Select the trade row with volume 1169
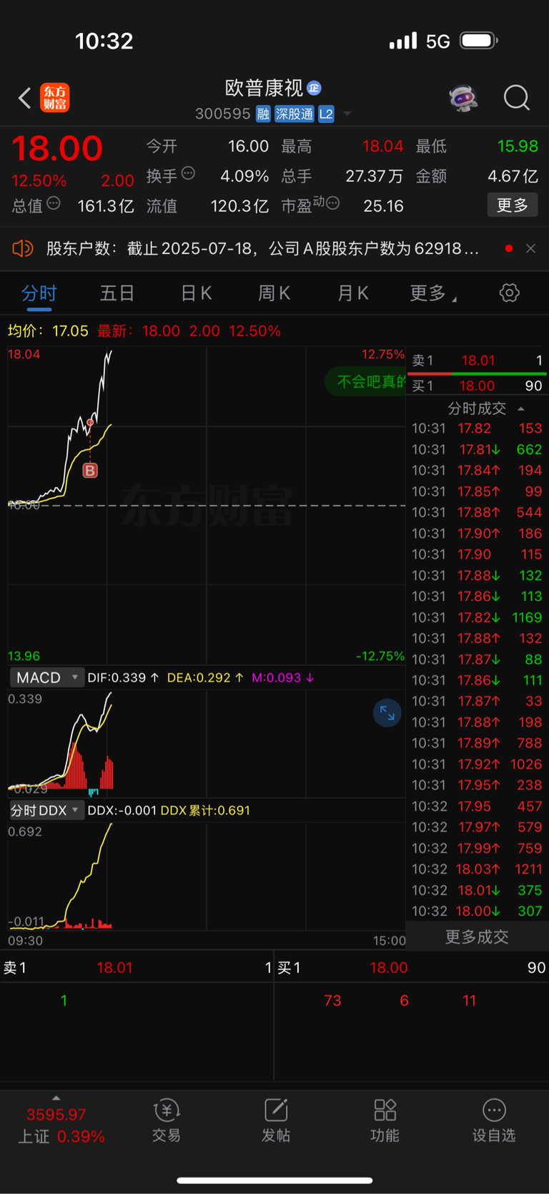This screenshot has width=549, height=1194. [478, 617]
